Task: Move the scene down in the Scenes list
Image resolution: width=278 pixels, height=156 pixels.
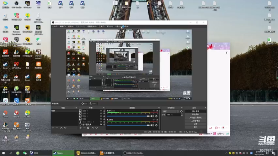Action: tap(65, 128)
